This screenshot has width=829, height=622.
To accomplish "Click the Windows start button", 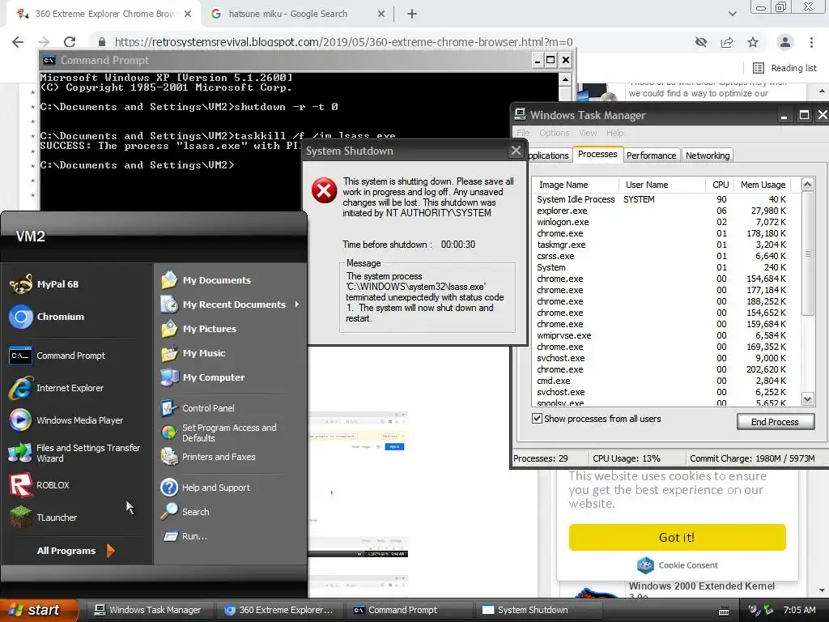I will pos(38,611).
